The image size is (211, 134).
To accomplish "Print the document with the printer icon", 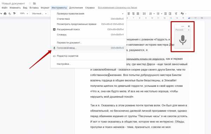I will [5, 13].
